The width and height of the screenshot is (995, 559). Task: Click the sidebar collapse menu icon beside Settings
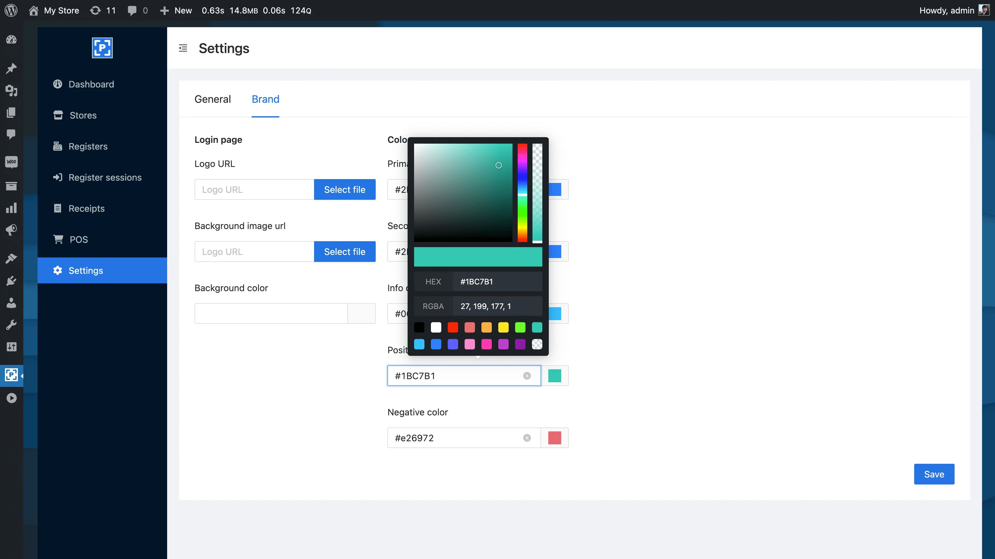point(183,48)
